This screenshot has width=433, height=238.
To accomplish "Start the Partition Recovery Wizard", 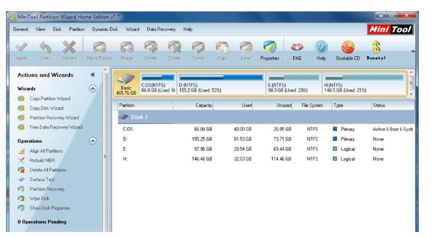I will point(54,118).
